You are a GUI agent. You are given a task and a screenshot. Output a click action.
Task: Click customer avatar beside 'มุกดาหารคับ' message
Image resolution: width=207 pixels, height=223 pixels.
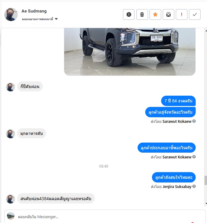click(x=10, y=134)
